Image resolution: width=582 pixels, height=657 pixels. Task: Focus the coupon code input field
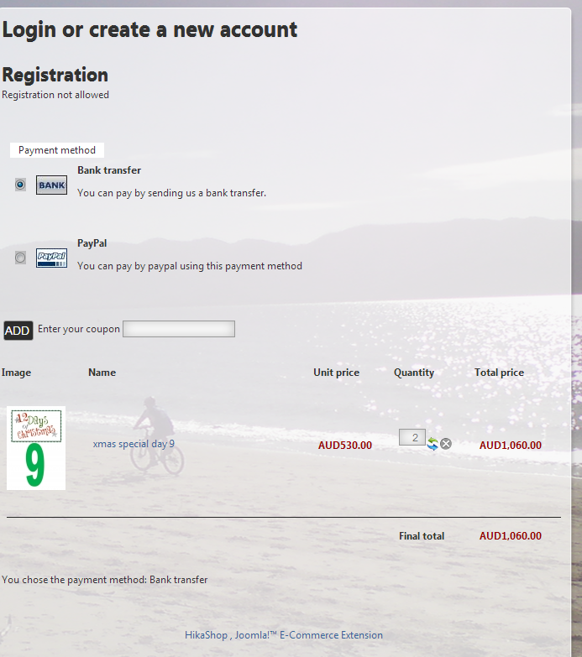coord(179,329)
